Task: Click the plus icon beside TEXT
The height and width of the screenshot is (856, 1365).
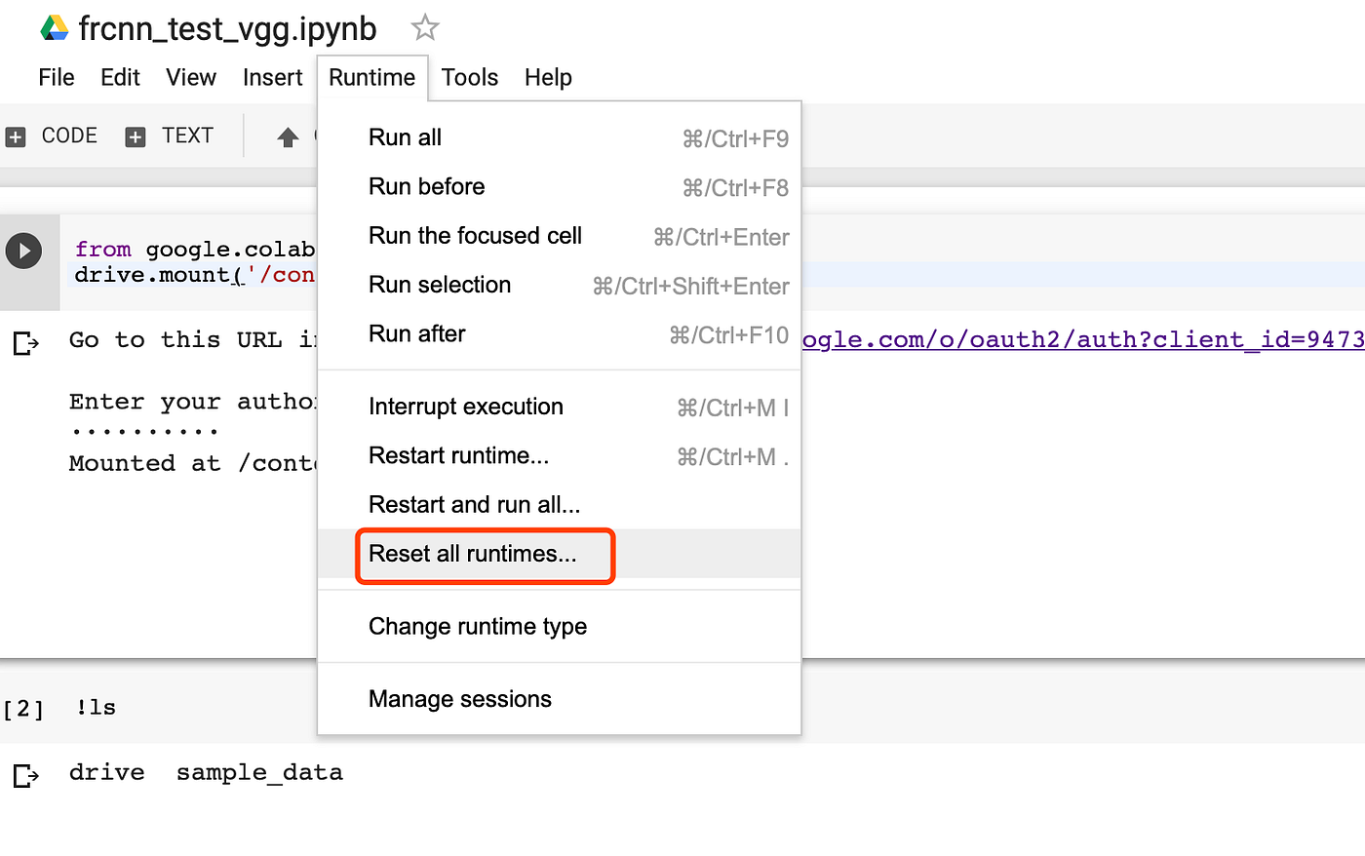Action: 136,136
